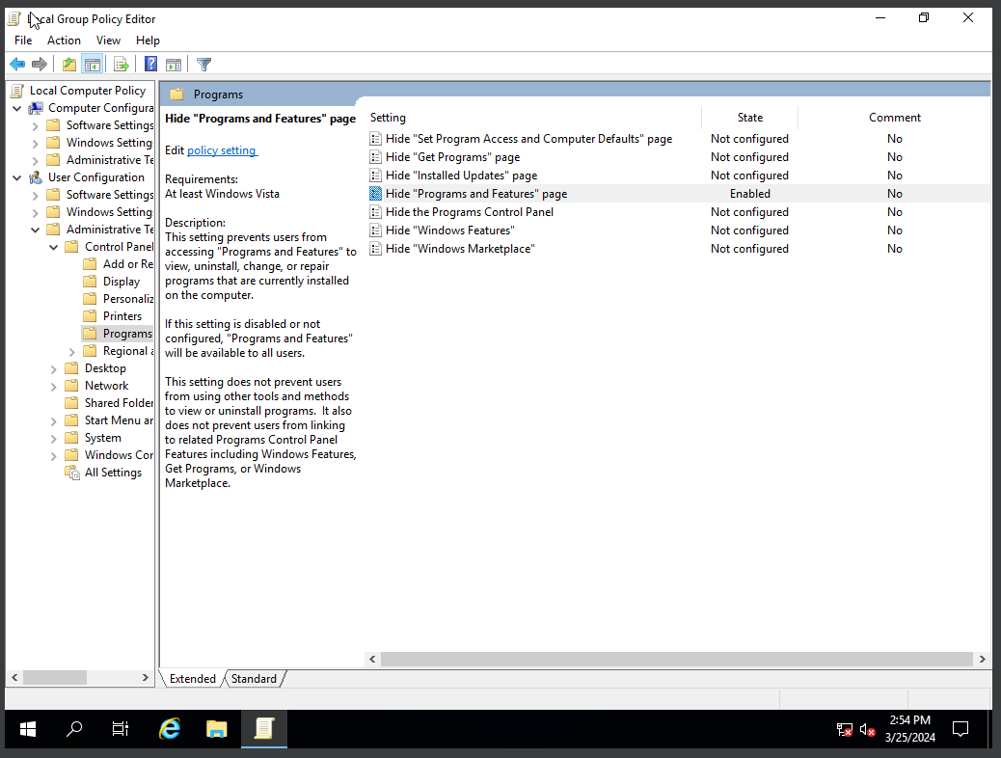Open File Explorer from taskbar
Screen dimensions: 1001x758
pos(216,729)
